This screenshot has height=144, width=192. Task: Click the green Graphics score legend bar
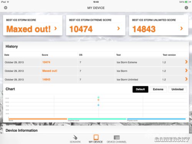coord(97,119)
